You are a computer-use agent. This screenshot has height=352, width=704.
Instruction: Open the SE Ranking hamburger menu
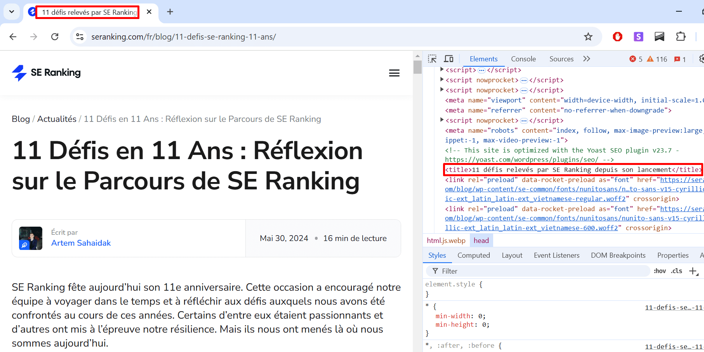(x=394, y=73)
